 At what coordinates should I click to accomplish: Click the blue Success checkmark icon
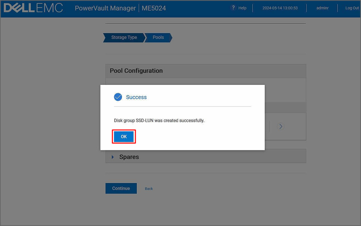click(x=118, y=97)
